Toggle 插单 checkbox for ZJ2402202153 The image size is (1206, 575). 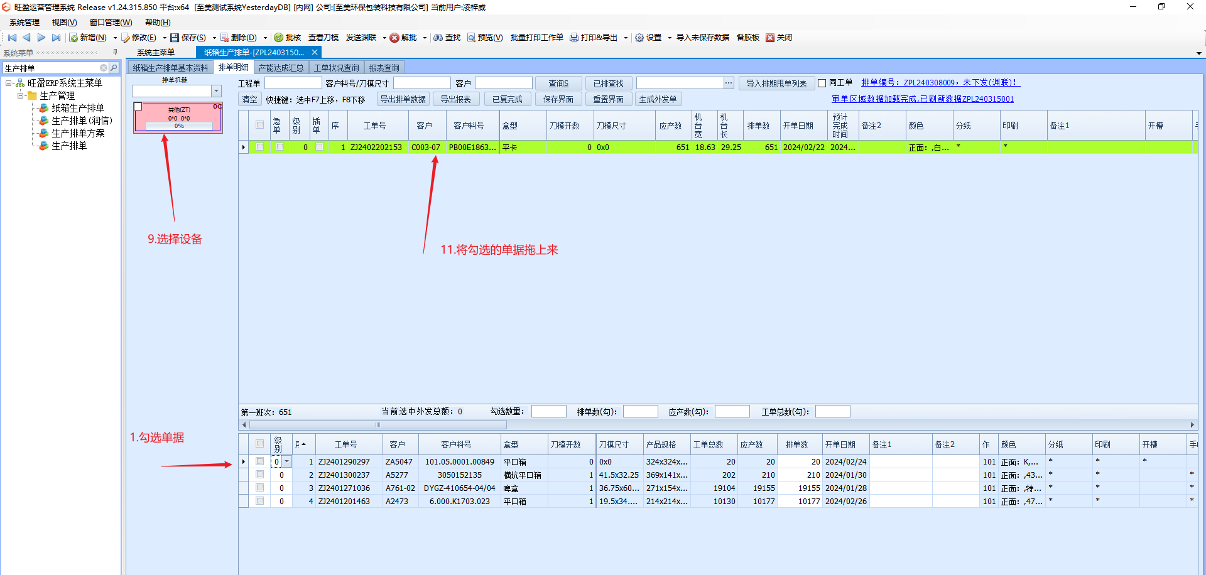(x=319, y=147)
